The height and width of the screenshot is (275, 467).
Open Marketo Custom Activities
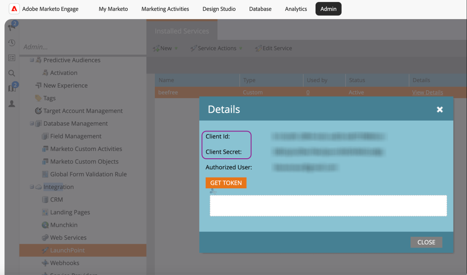click(86, 149)
